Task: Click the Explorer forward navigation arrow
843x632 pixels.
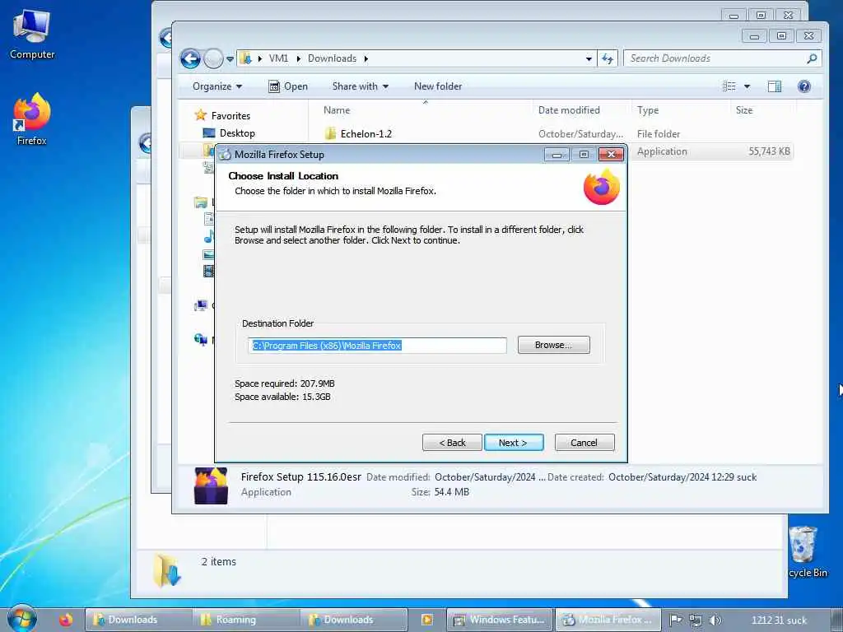Action: coord(213,58)
